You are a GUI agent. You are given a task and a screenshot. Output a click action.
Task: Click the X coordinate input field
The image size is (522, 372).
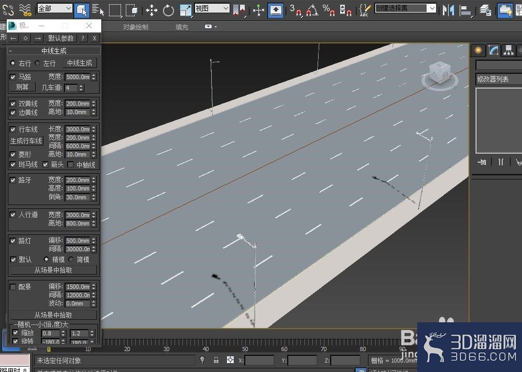pos(259,360)
